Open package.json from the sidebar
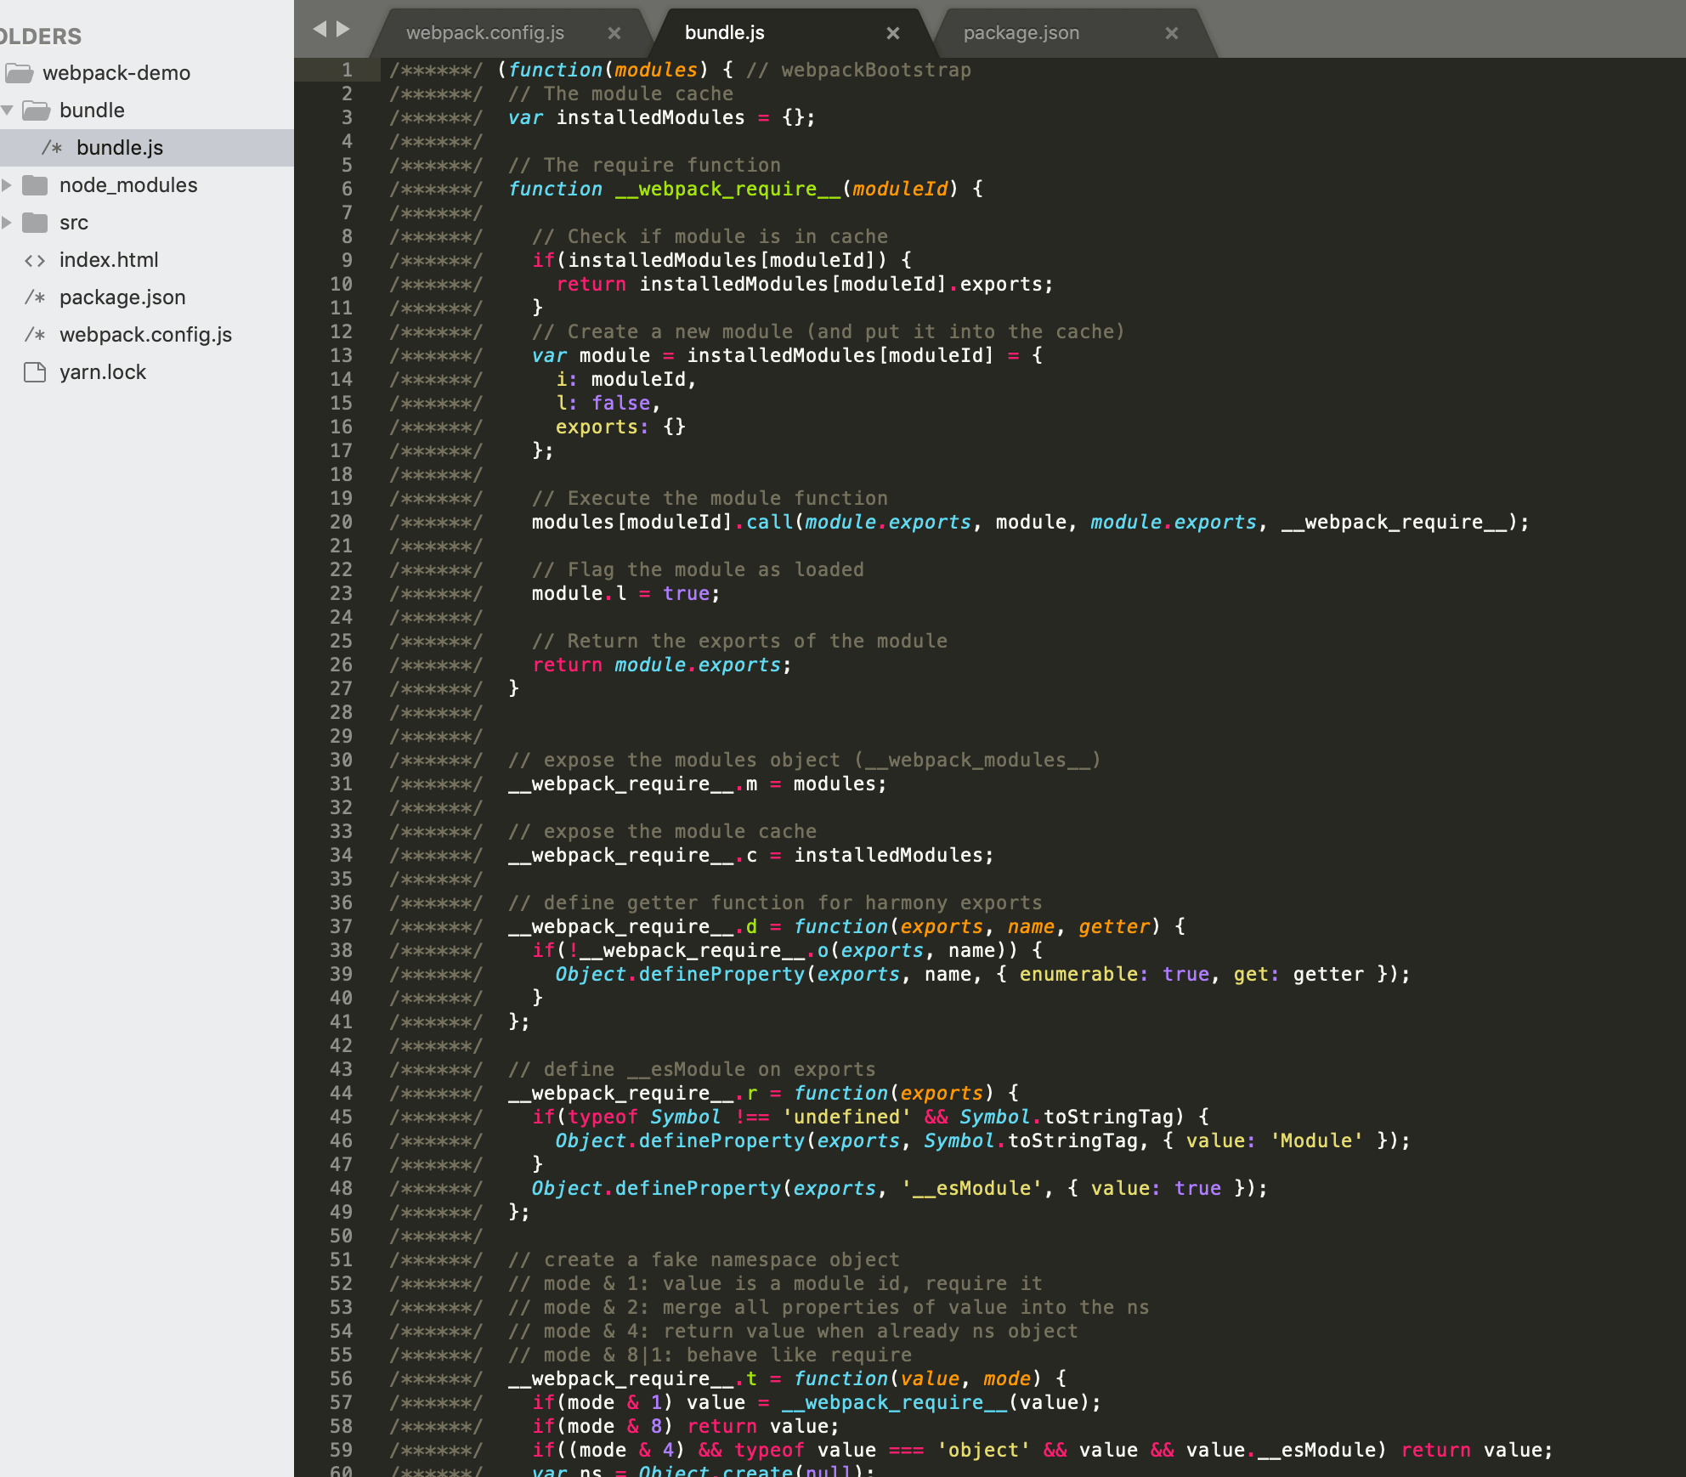This screenshot has width=1686, height=1477. click(122, 297)
